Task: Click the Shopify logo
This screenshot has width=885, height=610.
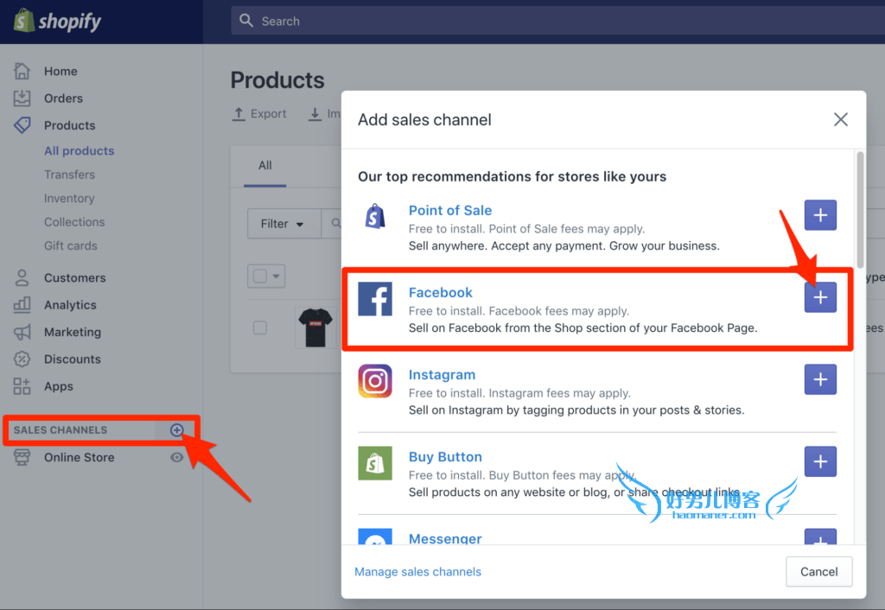Action: tap(57, 21)
